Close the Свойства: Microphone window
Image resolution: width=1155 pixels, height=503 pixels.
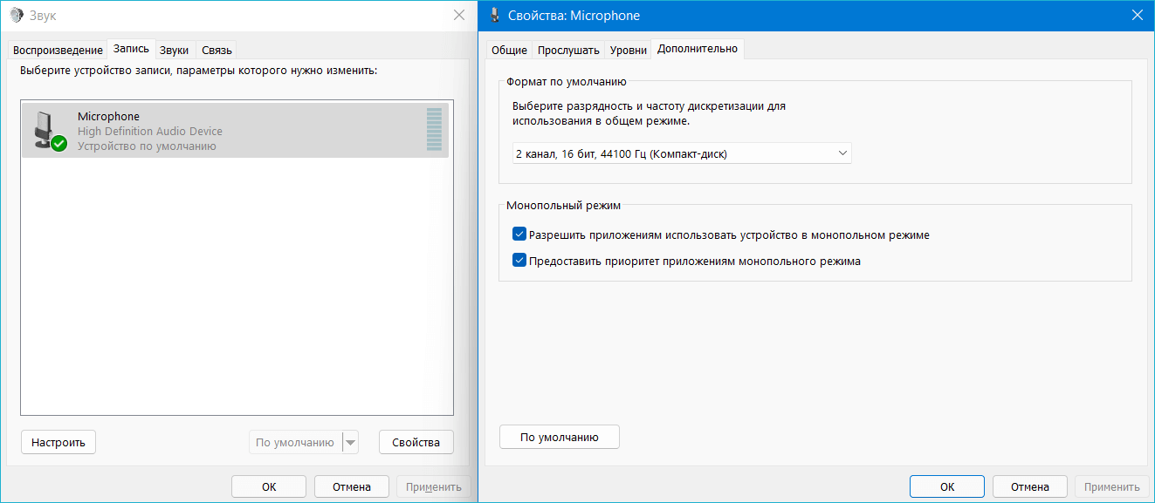point(1137,16)
